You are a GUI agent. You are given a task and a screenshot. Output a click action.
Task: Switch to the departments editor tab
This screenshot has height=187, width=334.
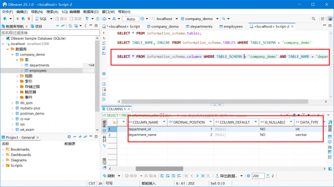(x=199, y=26)
